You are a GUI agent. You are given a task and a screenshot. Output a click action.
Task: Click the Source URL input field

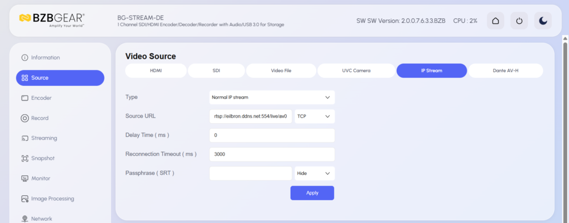click(x=251, y=116)
